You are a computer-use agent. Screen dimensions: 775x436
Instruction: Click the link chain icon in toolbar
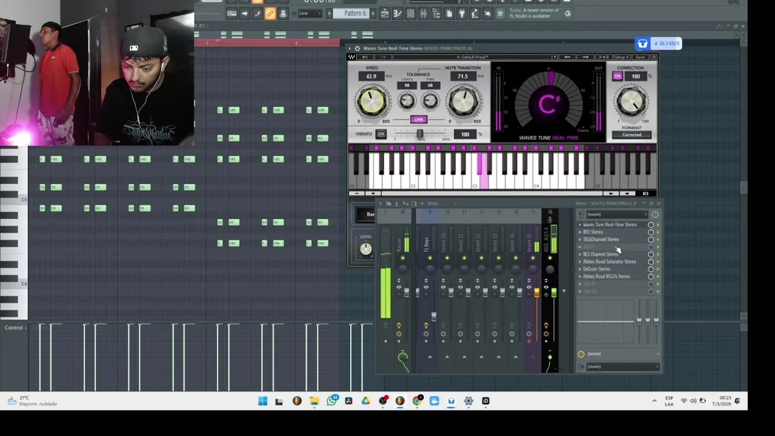click(270, 13)
